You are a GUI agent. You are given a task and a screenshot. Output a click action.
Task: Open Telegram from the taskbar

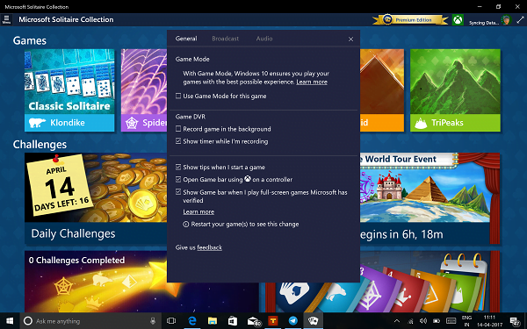pyautogui.click(x=293, y=321)
